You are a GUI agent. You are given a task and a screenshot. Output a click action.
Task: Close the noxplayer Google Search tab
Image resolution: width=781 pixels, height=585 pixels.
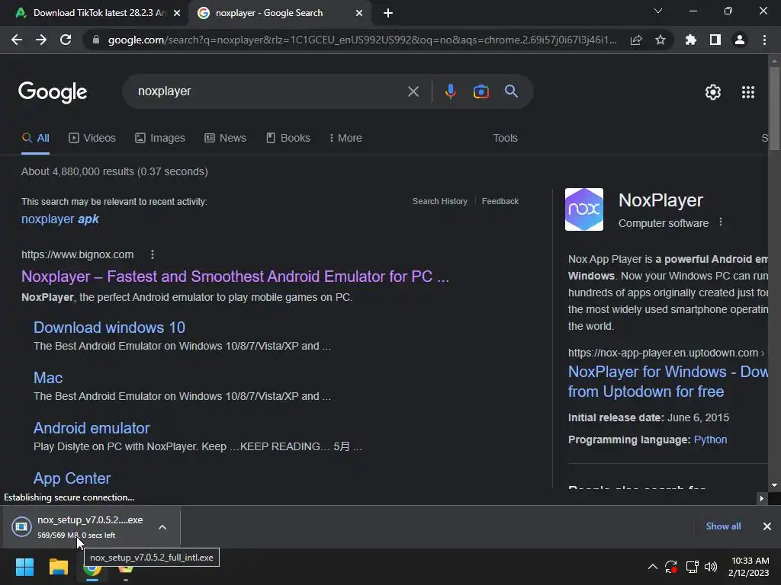(x=359, y=14)
